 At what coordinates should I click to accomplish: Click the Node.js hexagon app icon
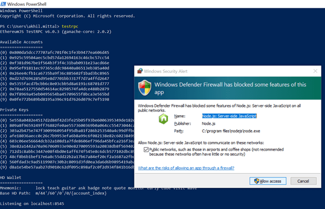(164, 119)
